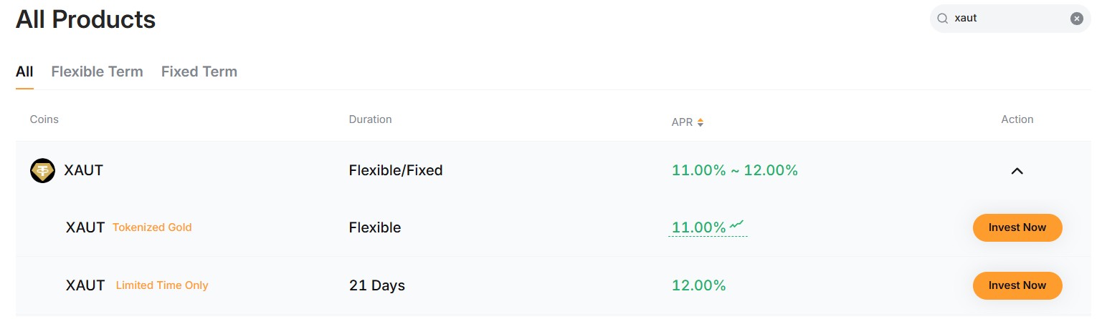The image size is (1102, 319).
Task: Click the XAUT gold coin logo
Action: pyautogui.click(x=42, y=171)
